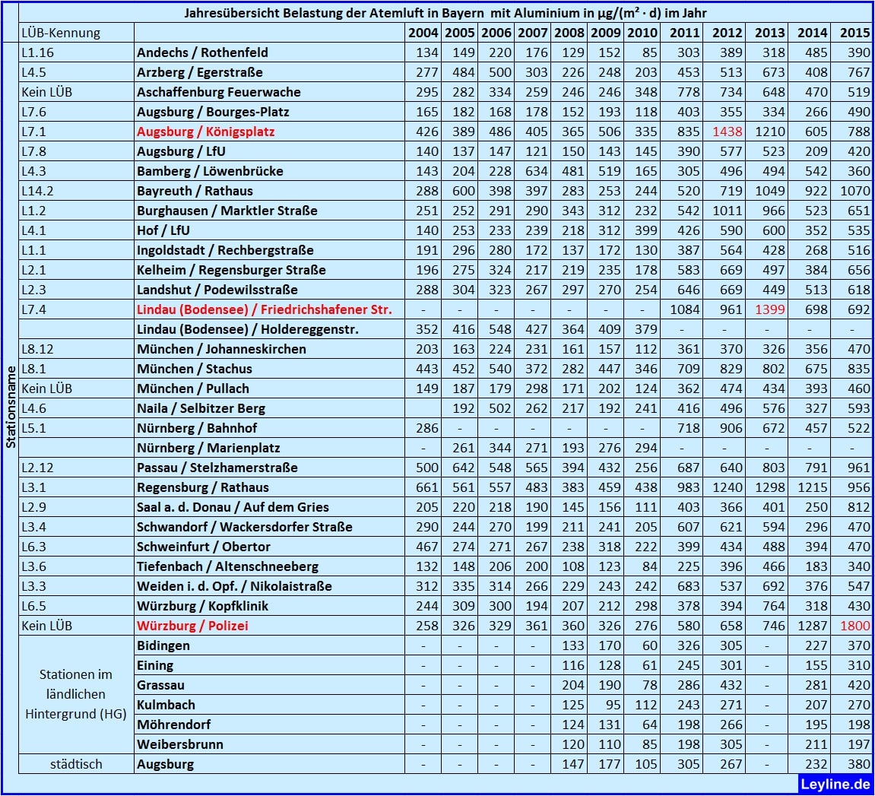Image resolution: width=875 pixels, height=796 pixels.
Task: Click Regensburg / Rathaus station name
Action: (202, 487)
